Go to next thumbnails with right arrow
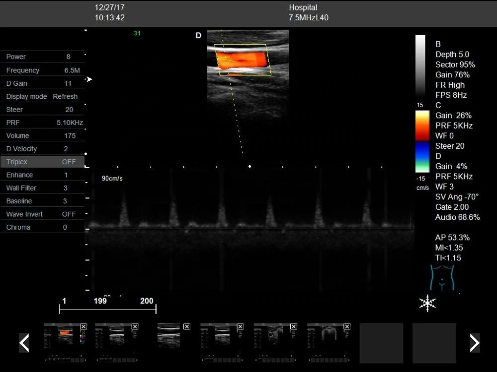The image size is (497, 372). pyautogui.click(x=475, y=343)
